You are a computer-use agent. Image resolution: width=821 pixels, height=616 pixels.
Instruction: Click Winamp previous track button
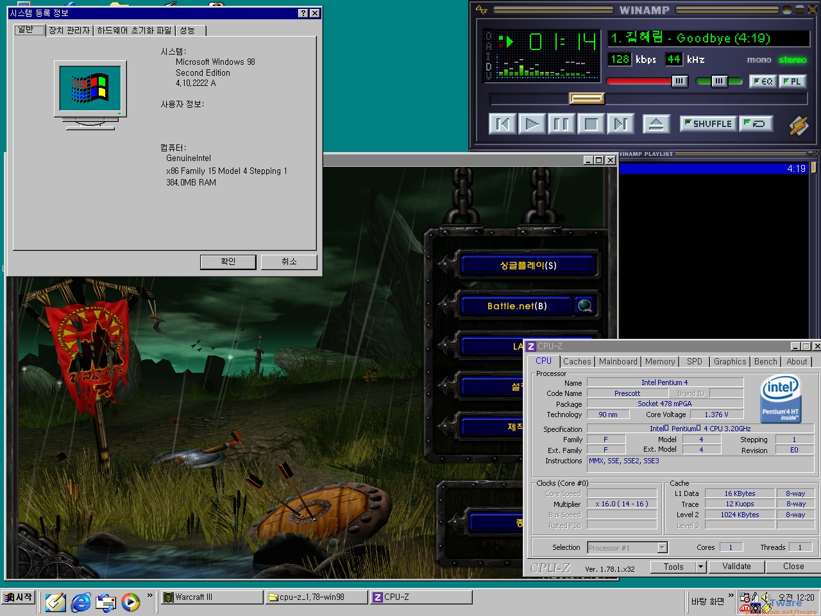point(502,123)
